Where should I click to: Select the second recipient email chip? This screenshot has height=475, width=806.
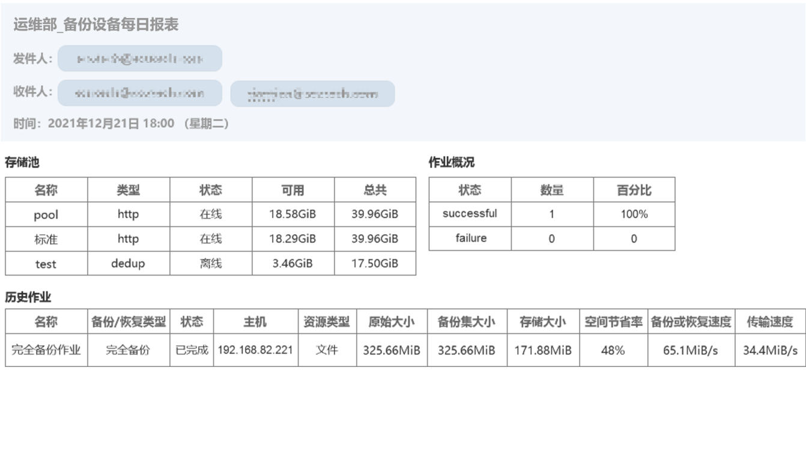[312, 94]
